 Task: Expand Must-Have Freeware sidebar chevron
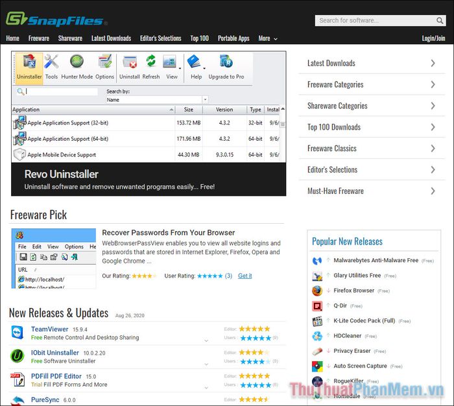click(x=433, y=191)
